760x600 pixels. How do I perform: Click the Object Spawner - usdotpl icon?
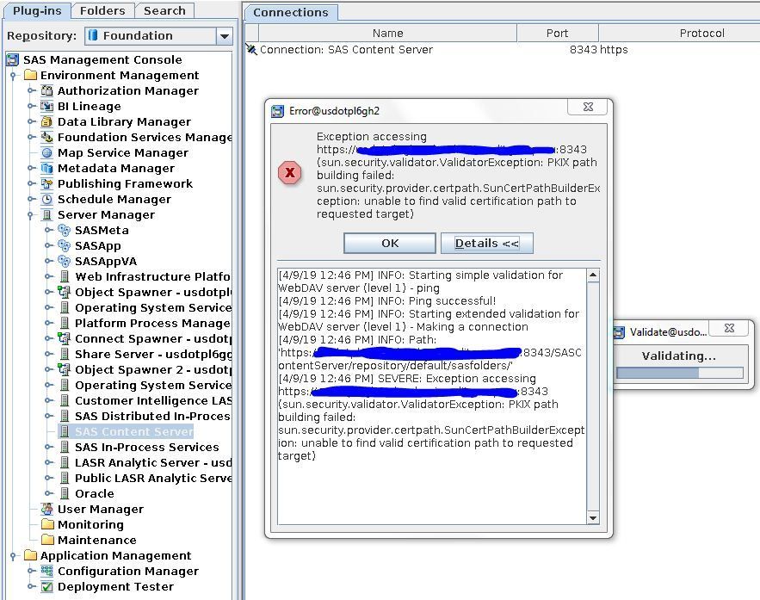click(64, 292)
